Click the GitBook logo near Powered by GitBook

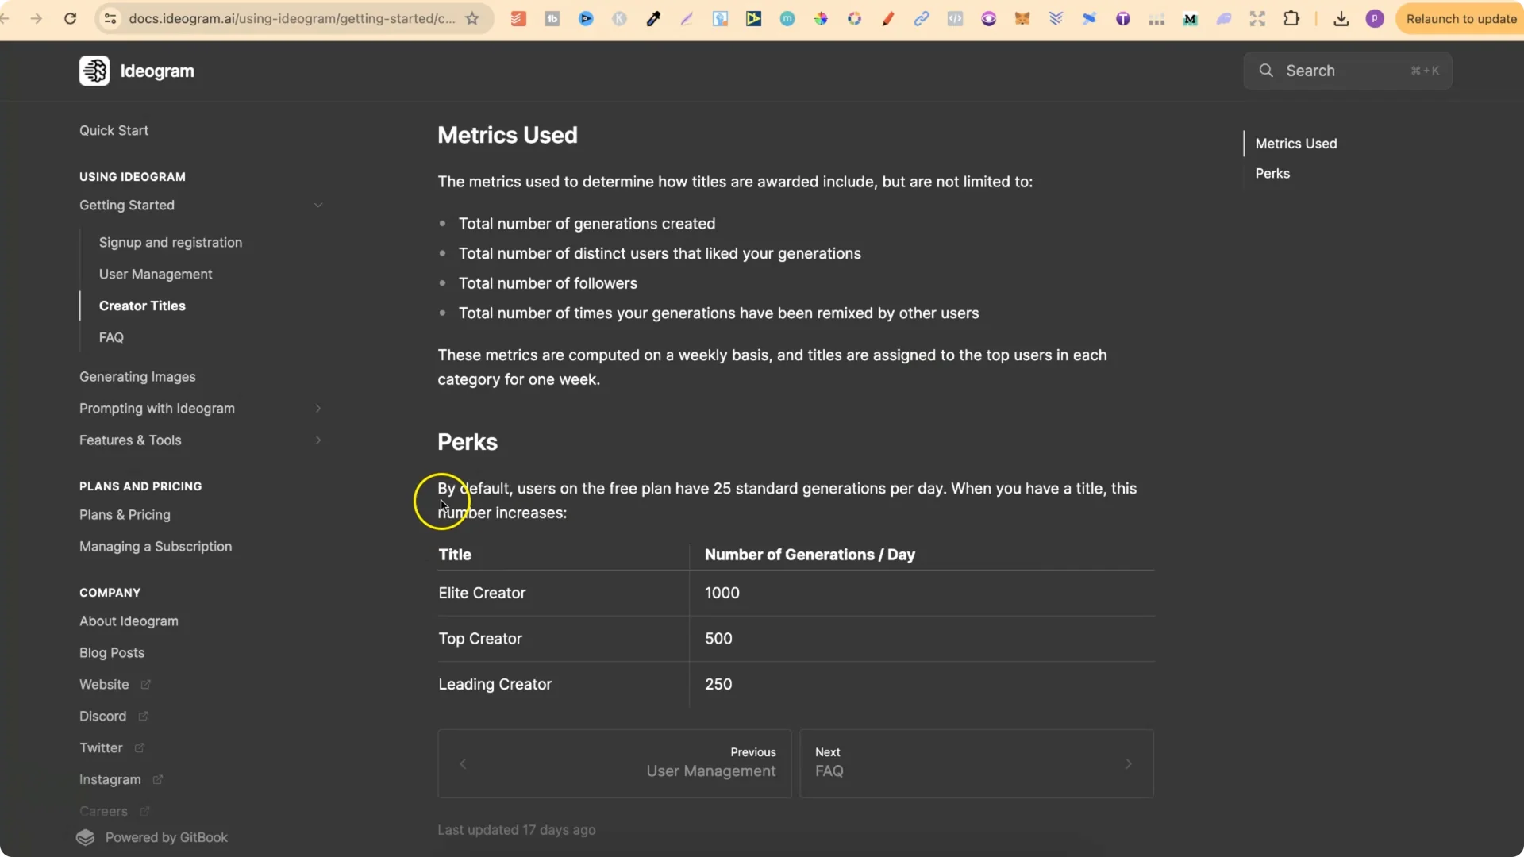pyautogui.click(x=86, y=837)
